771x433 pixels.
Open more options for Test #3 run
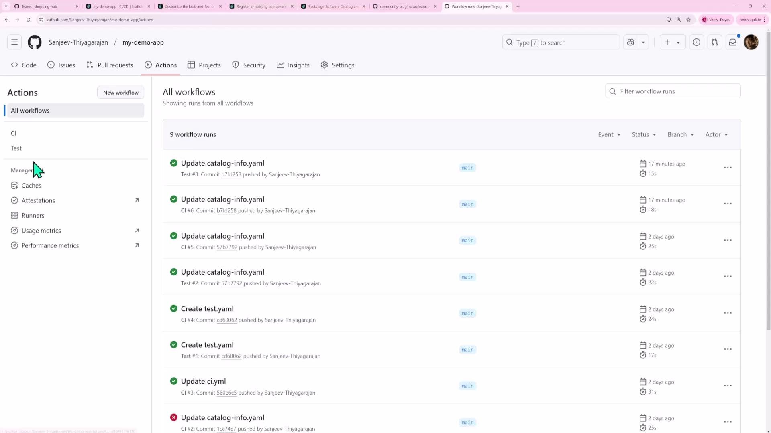pos(728,168)
